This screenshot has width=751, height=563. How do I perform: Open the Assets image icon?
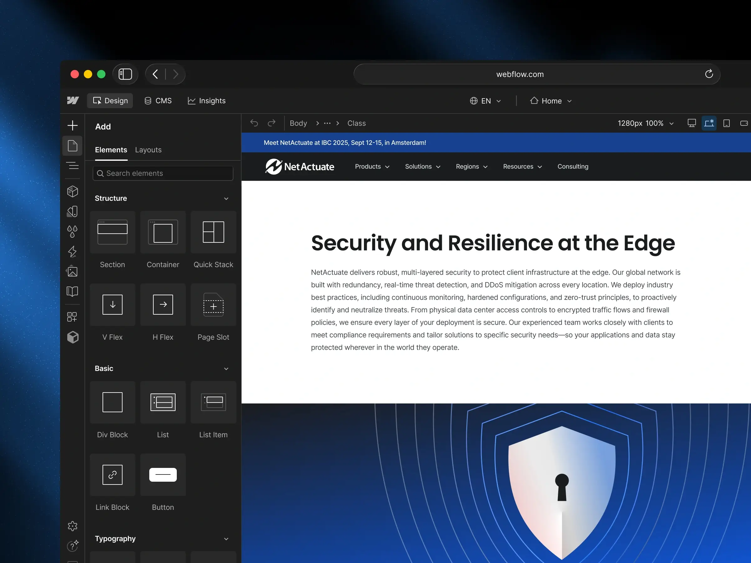tap(72, 271)
